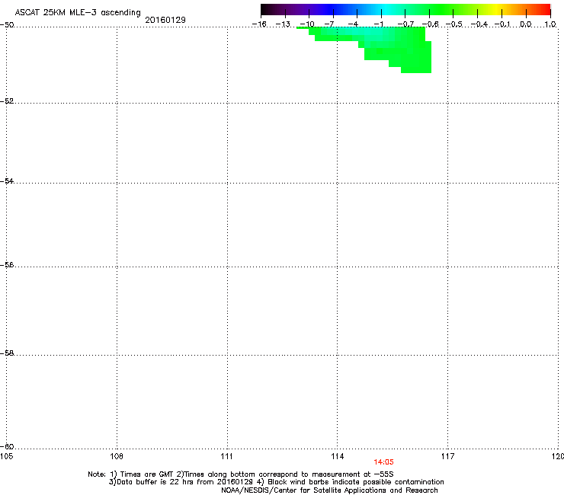Click the longitude label 114
This screenshot has height=495, width=564.
tap(338, 456)
